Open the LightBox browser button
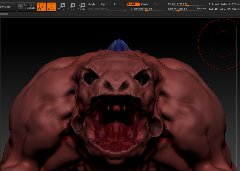Viewport: 240px width, 171px height. click(7, 7)
